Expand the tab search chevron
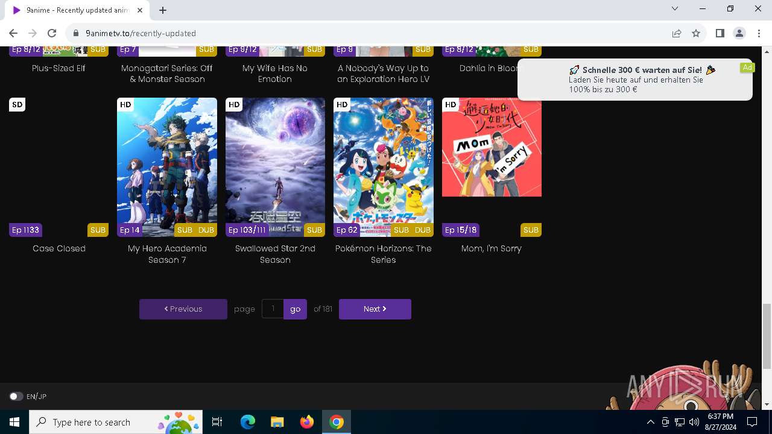The image size is (772, 434). click(675, 8)
